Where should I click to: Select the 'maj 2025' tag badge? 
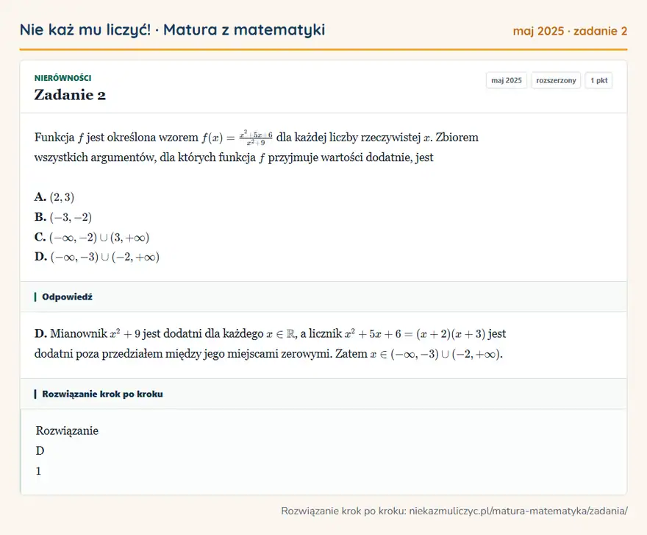(507, 80)
